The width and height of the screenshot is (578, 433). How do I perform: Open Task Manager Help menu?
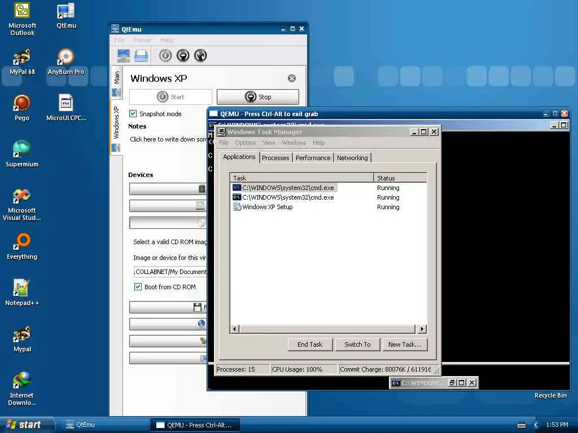(318, 143)
